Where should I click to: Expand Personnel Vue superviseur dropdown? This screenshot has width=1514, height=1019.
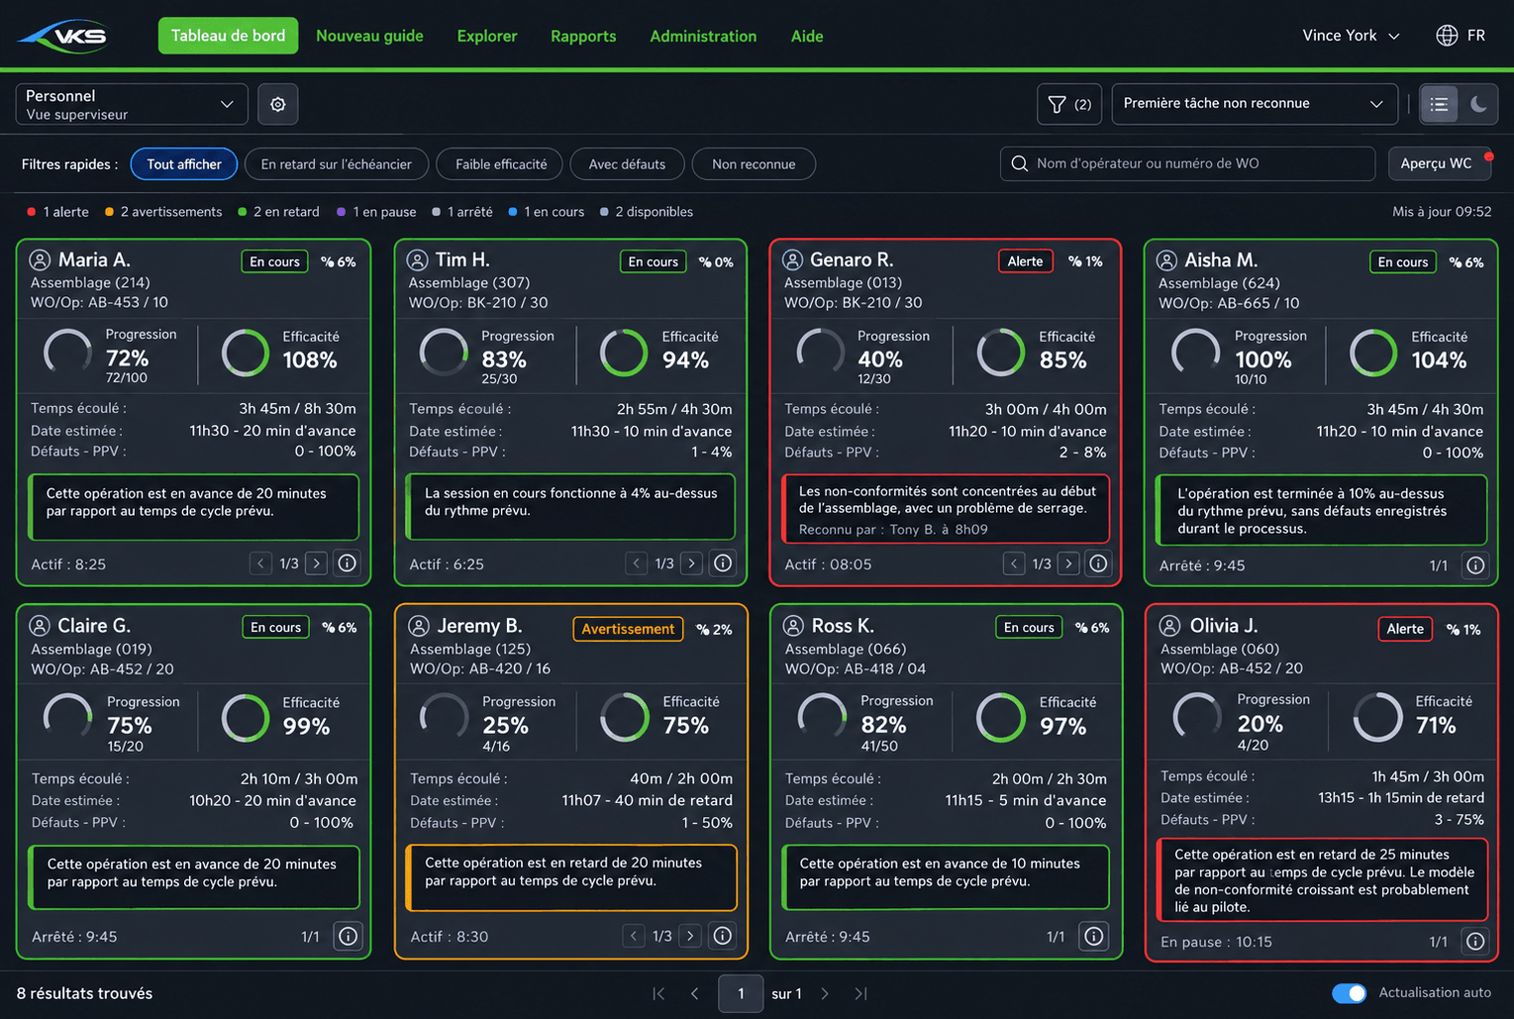(132, 104)
